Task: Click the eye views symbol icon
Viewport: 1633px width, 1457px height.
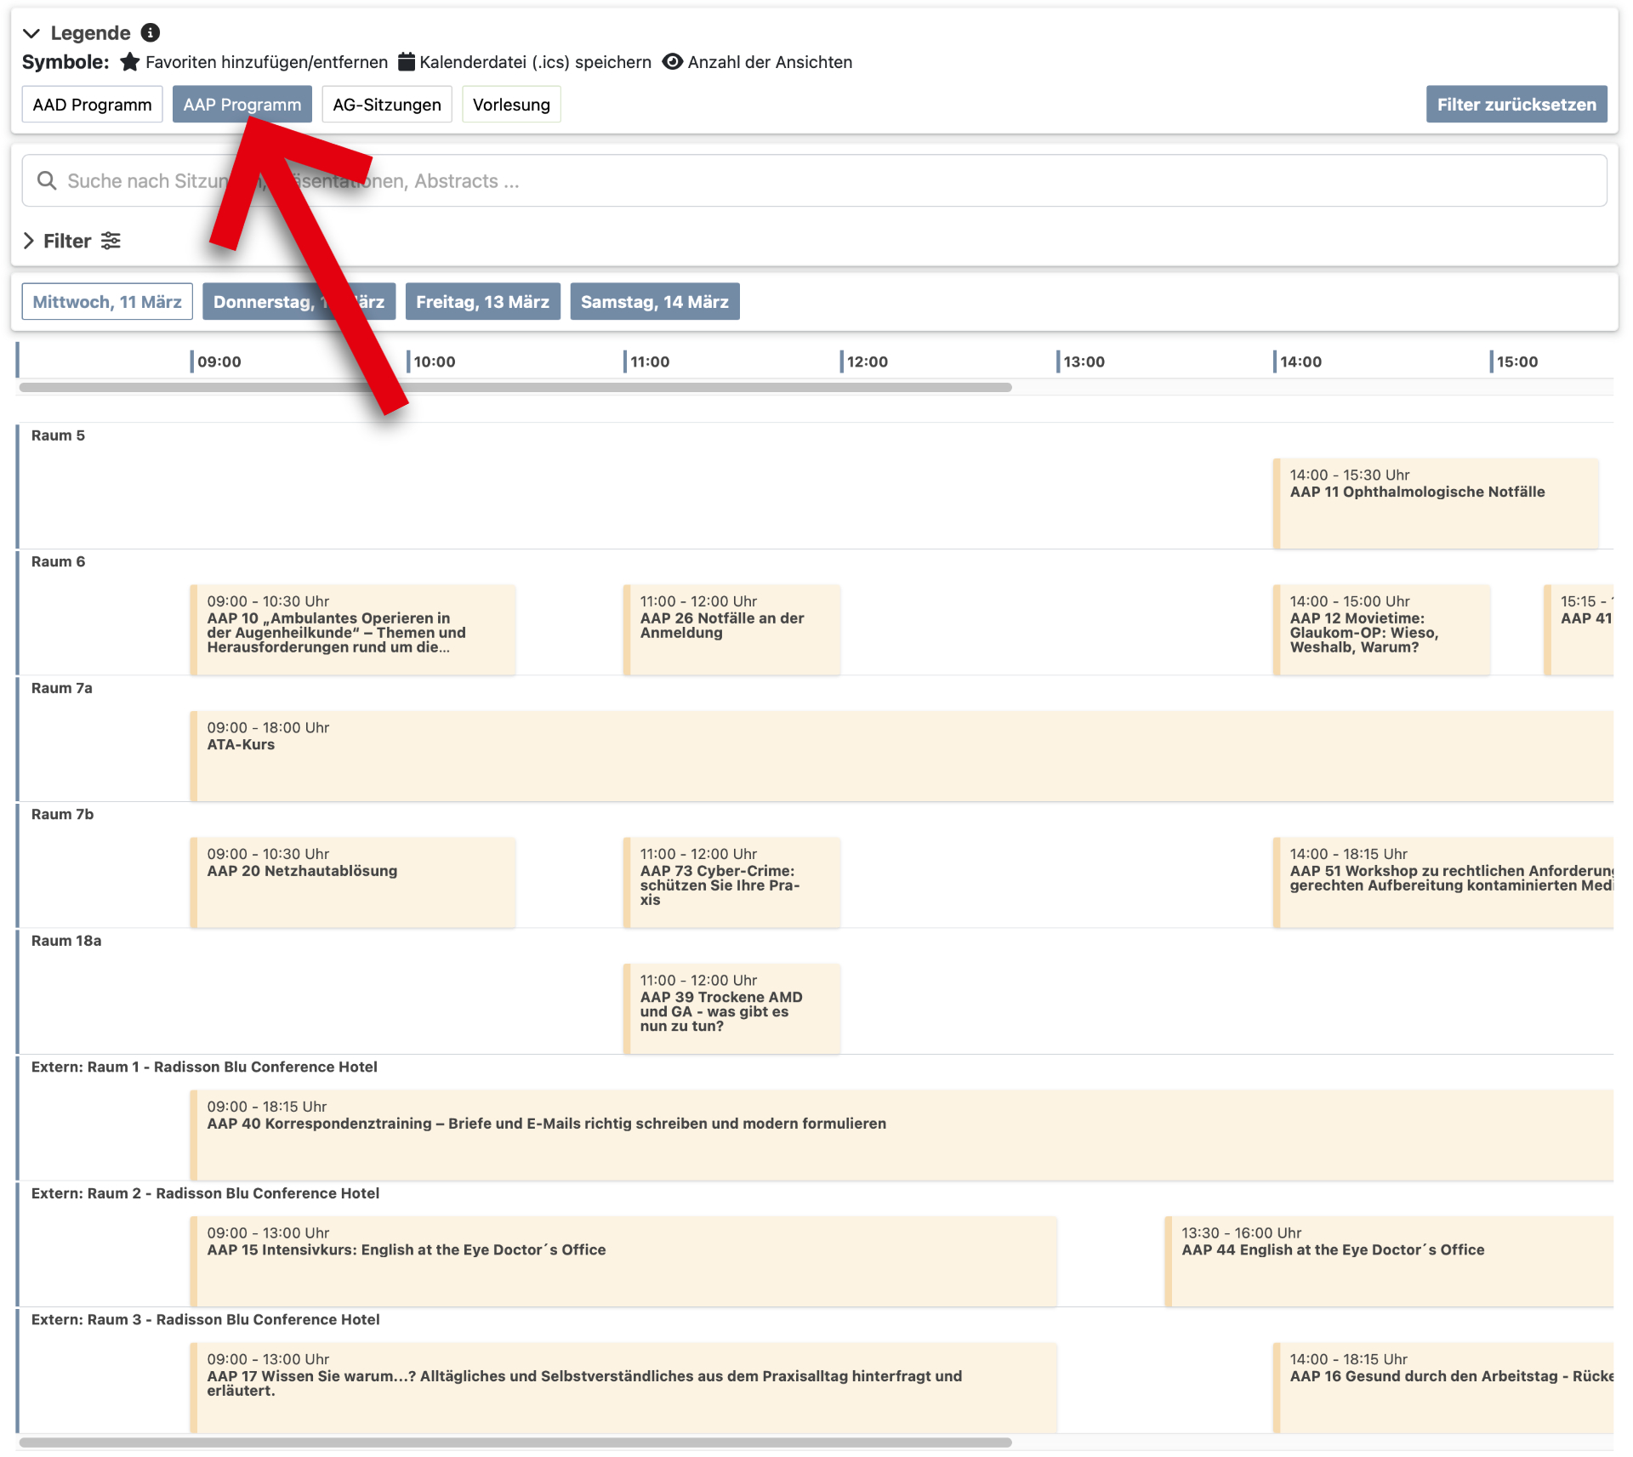Action: [x=673, y=62]
